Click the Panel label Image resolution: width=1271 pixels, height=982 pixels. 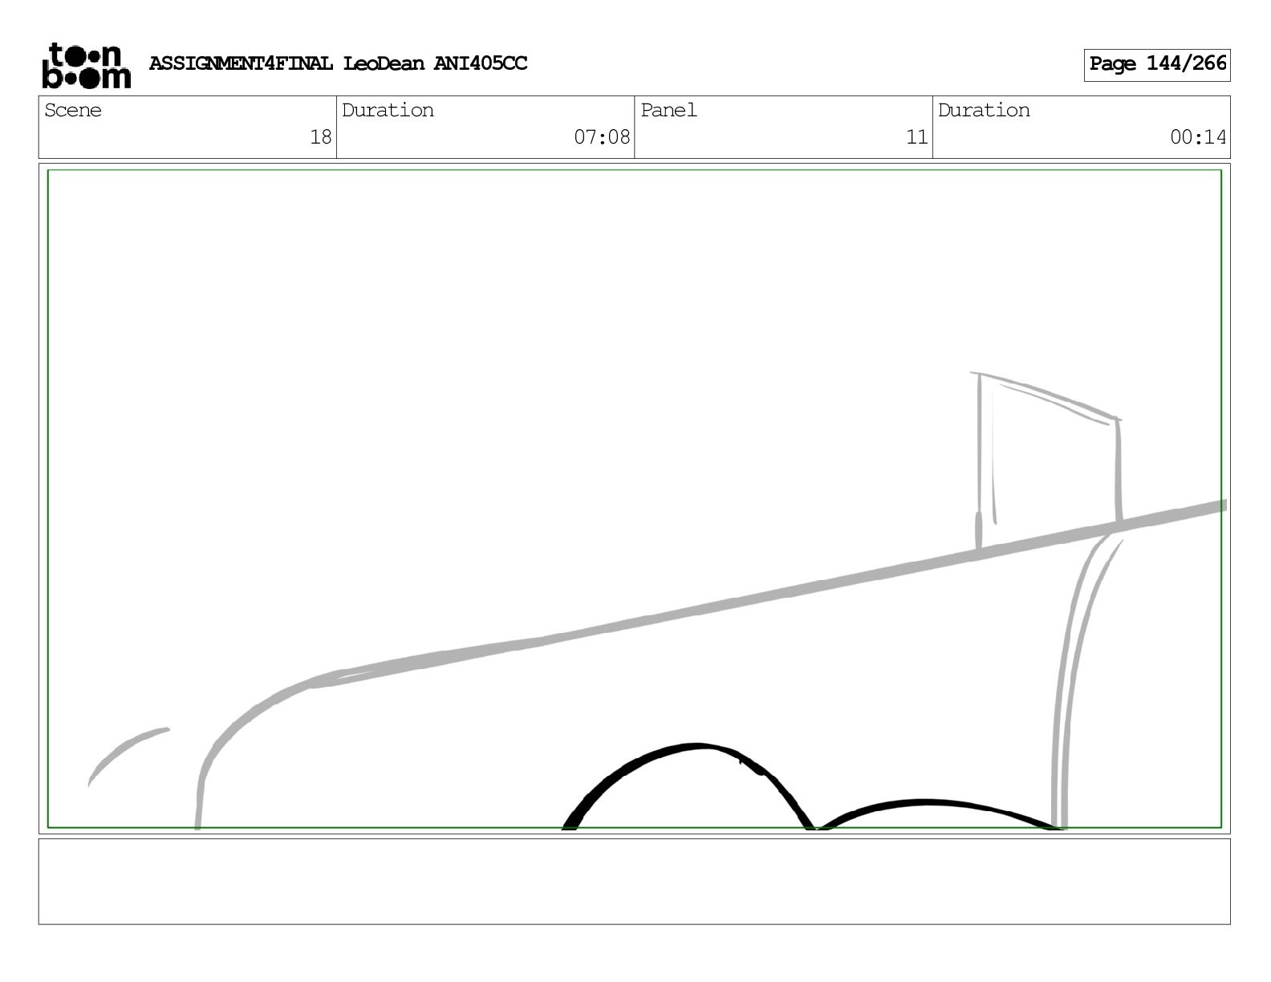pyautogui.click(x=668, y=111)
